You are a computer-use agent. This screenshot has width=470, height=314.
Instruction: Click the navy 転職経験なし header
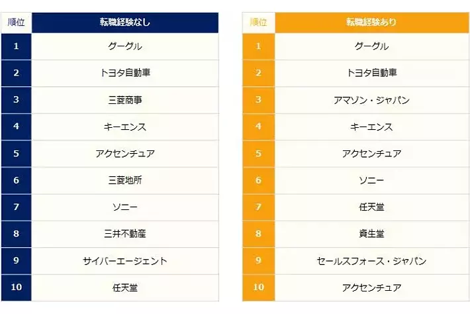(124, 22)
